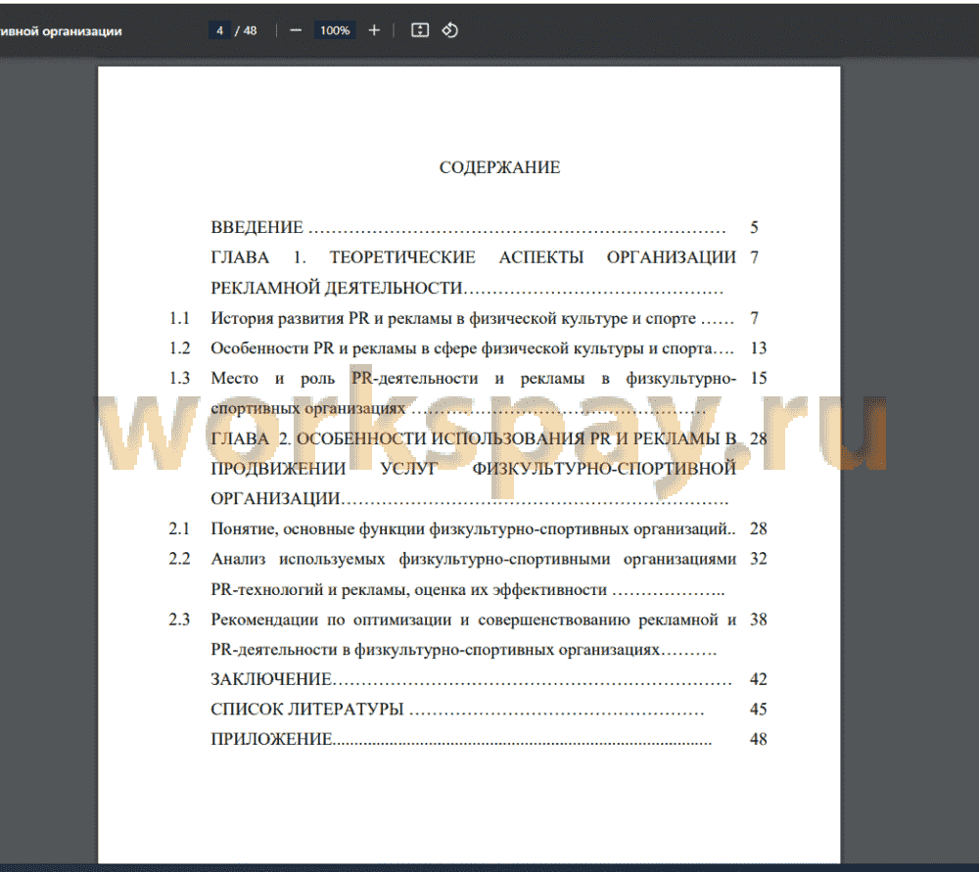979x872 pixels.
Task: Select the 100% zoom level field
Action: click(x=335, y=30)
